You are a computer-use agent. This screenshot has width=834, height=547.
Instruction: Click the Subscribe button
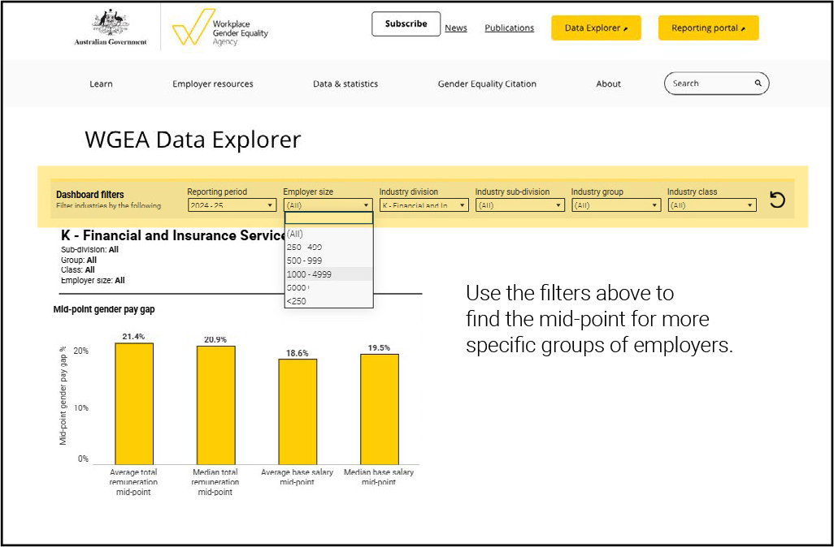(406, 24)
